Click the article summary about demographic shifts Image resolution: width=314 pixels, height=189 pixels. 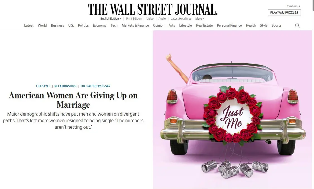pyautogui.click(x=73, y=121)
